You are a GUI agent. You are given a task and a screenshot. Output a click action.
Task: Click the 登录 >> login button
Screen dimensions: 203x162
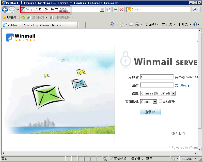(x=150, y=112)
